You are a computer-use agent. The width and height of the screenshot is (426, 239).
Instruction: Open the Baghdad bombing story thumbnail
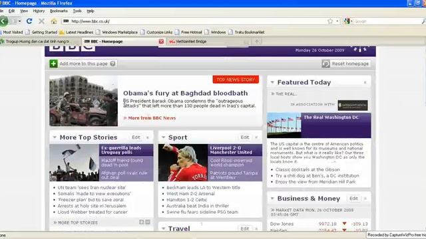[x=84, y=101]
